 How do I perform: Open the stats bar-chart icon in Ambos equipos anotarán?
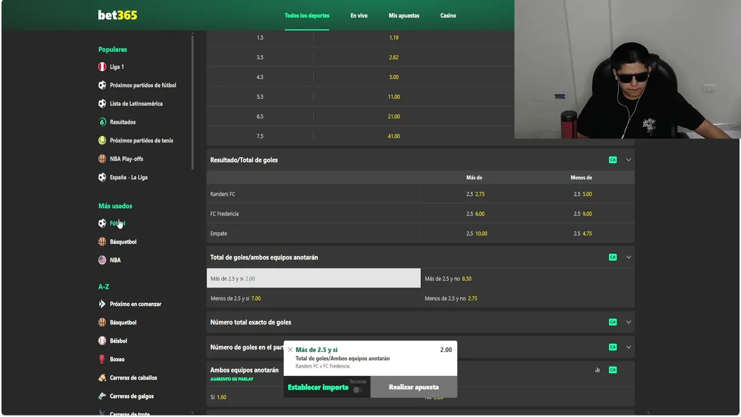(x=597, y=370)
